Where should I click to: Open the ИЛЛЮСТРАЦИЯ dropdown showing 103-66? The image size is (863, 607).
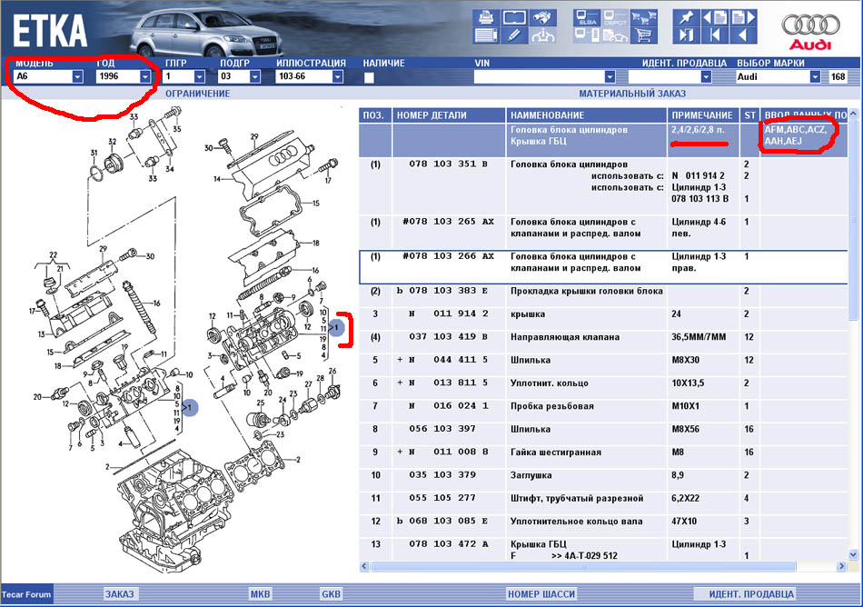point(338,77)
